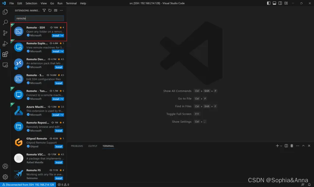
Task: Open the File menu
Action: [x=12, y=3]
